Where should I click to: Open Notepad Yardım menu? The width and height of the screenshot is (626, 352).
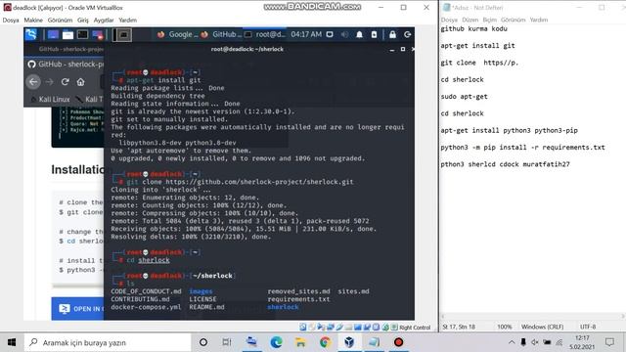[x=539, y=20]
